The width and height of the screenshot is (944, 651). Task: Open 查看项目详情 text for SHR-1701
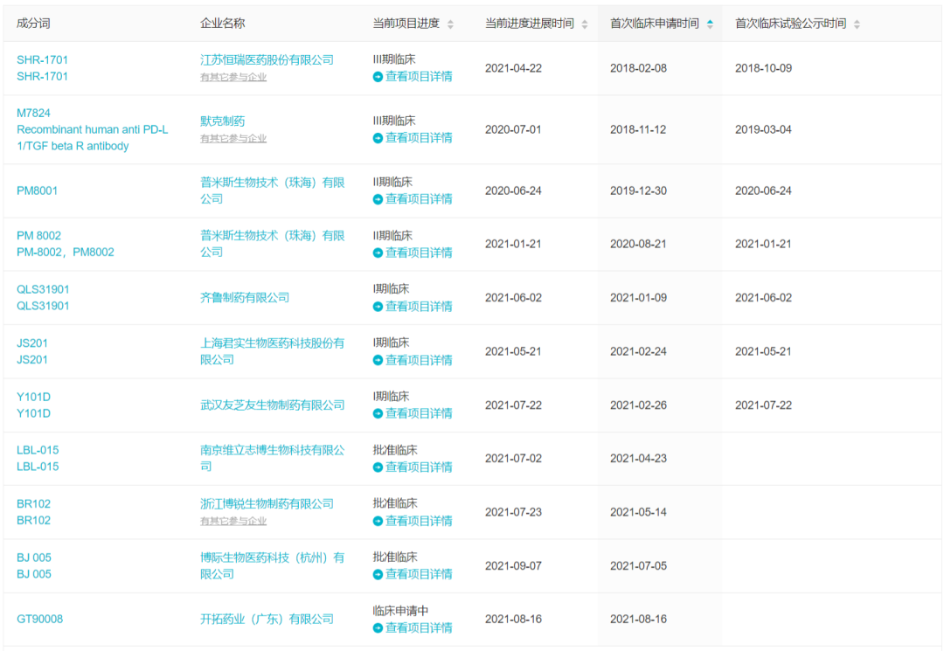pyautogui.click(x=419, y=76)
